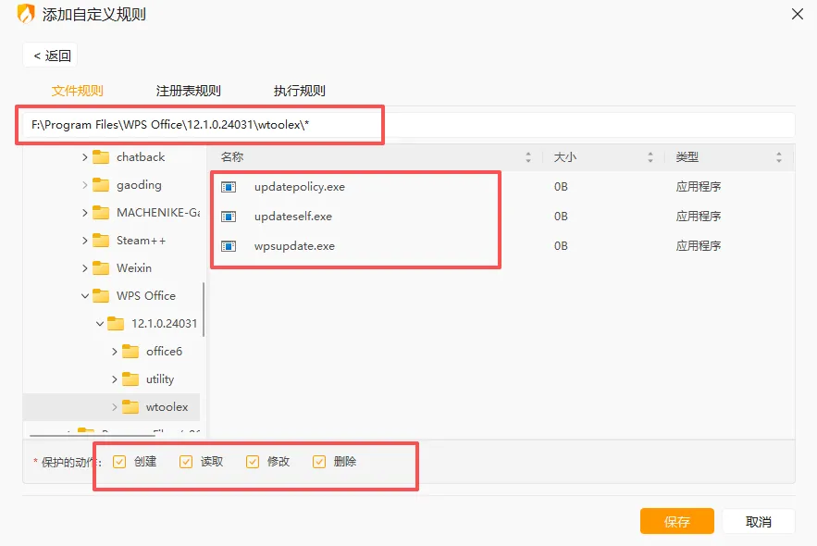Click the Steam++ folder icon
Image resolution: width=817 pixels, height=546 pixels.
101,241
